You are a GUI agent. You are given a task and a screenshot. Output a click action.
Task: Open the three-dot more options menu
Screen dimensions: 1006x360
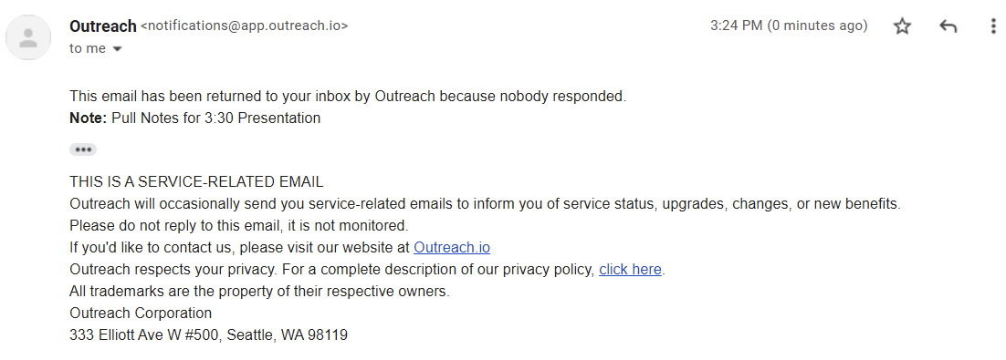pyautogui.click(x=994, y=26)
